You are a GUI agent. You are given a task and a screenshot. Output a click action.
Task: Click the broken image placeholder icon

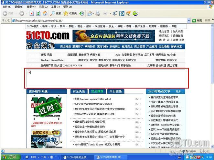pyautogui.click(x=29, y=72)
